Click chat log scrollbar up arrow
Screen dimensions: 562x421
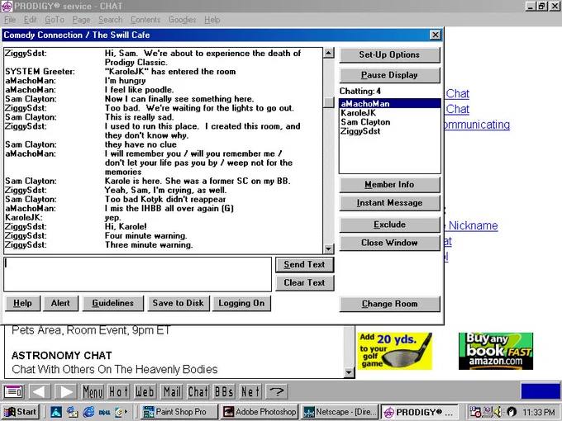(329, 53)
